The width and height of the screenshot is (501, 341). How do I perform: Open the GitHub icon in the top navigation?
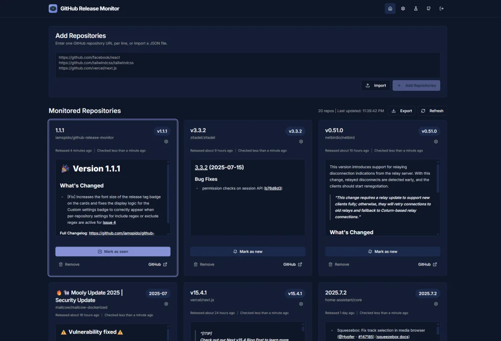tap(429, 8)
